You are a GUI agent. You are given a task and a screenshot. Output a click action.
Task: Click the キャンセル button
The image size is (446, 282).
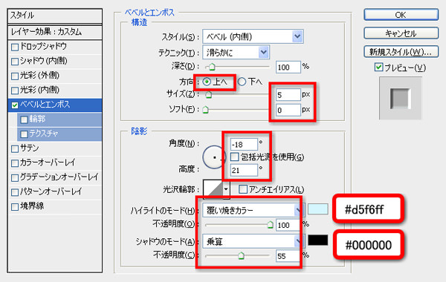tap(401, 33)
